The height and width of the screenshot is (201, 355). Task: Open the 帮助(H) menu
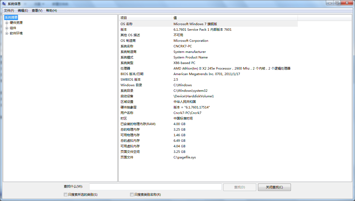click(51, 11)
